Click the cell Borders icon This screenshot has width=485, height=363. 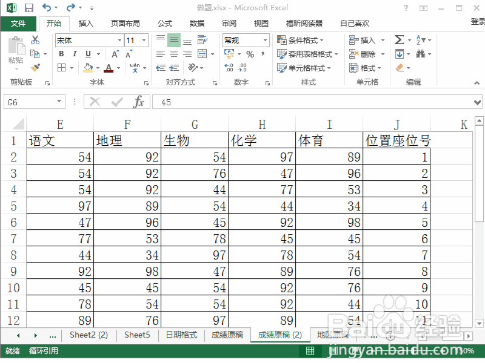coord(62,68)
